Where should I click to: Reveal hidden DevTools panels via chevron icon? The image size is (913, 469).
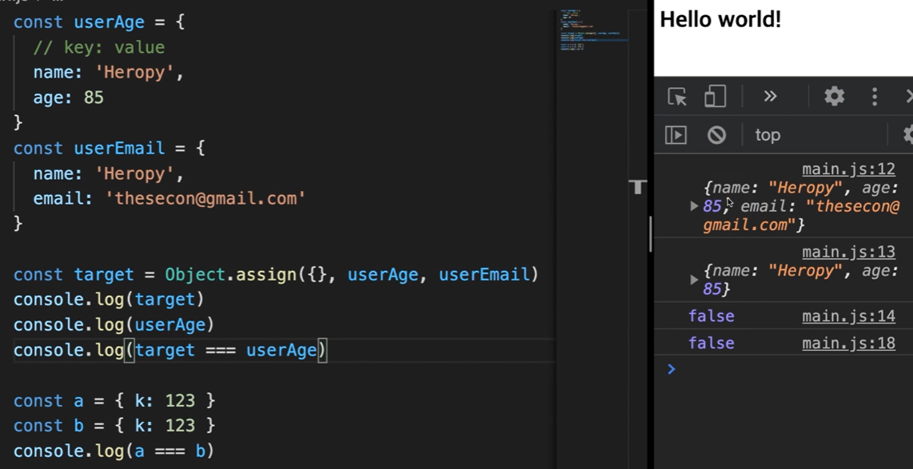click(770, 96)
